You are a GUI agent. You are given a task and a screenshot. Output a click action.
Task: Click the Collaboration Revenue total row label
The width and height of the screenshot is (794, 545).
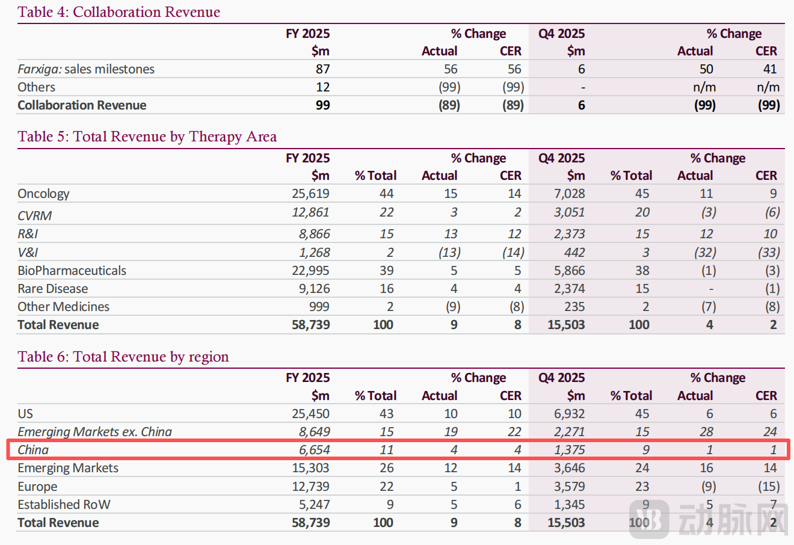pos(82,105)
